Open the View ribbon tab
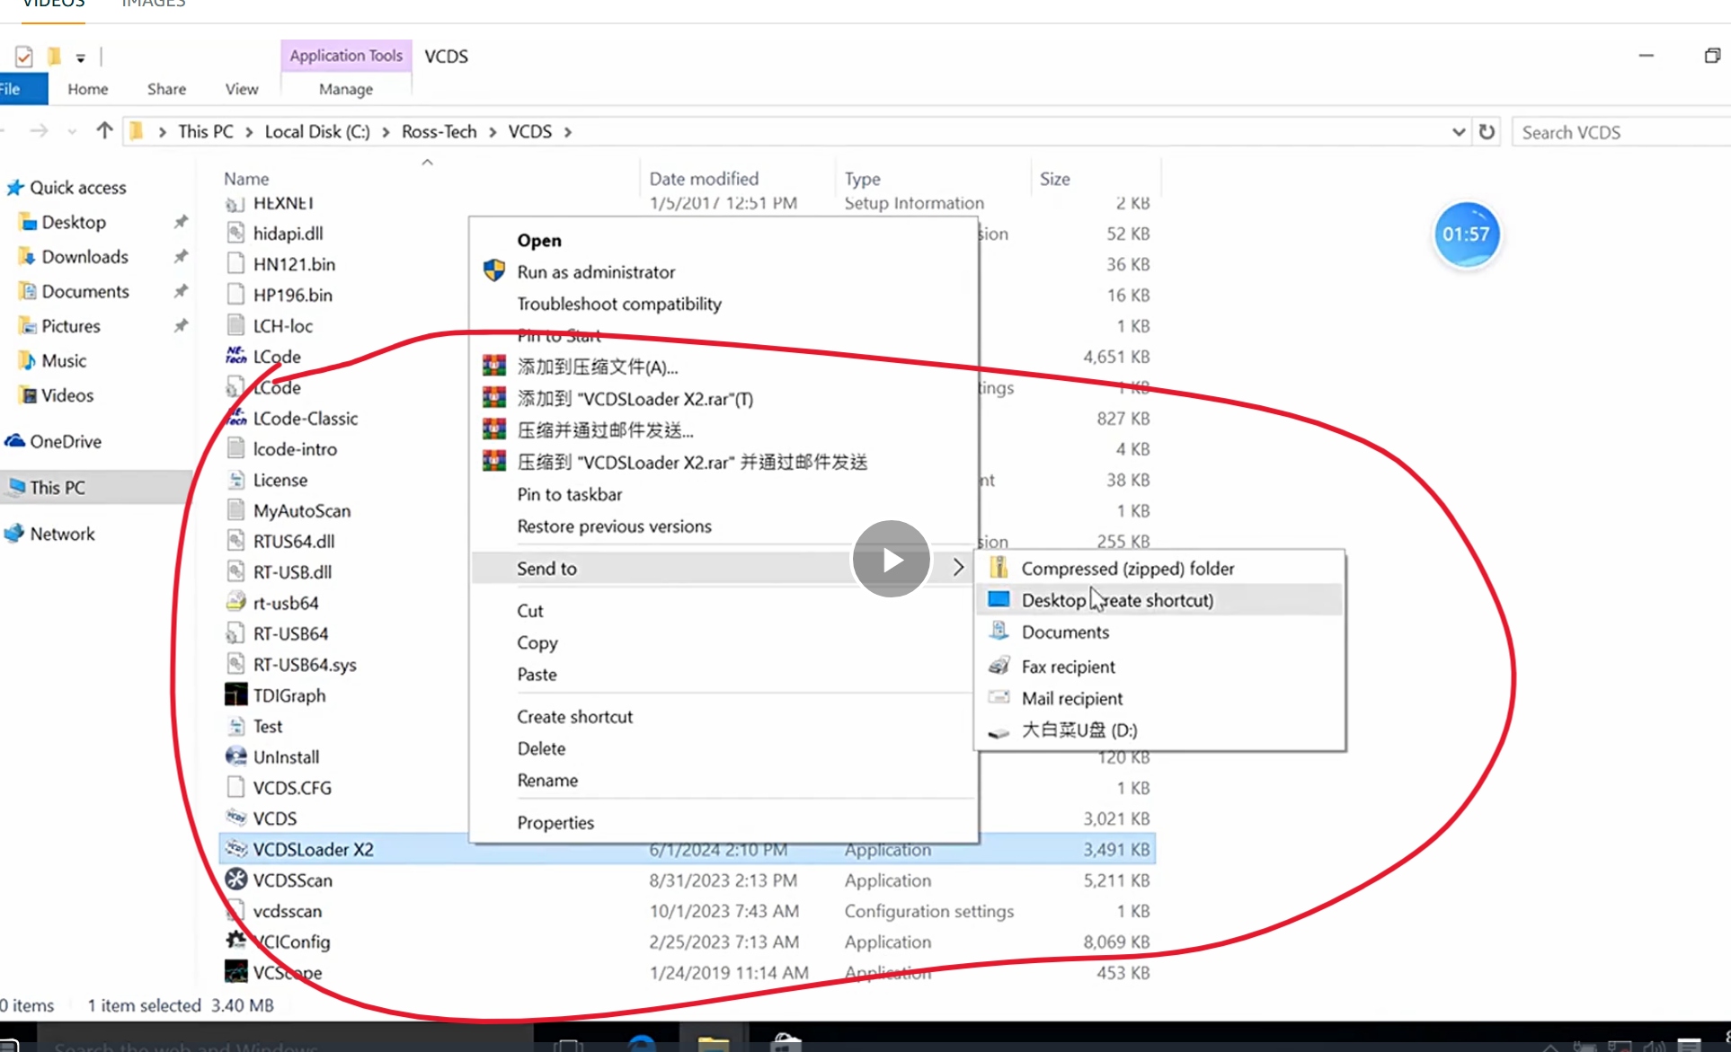1731x1052 pixels. [242, 89]
